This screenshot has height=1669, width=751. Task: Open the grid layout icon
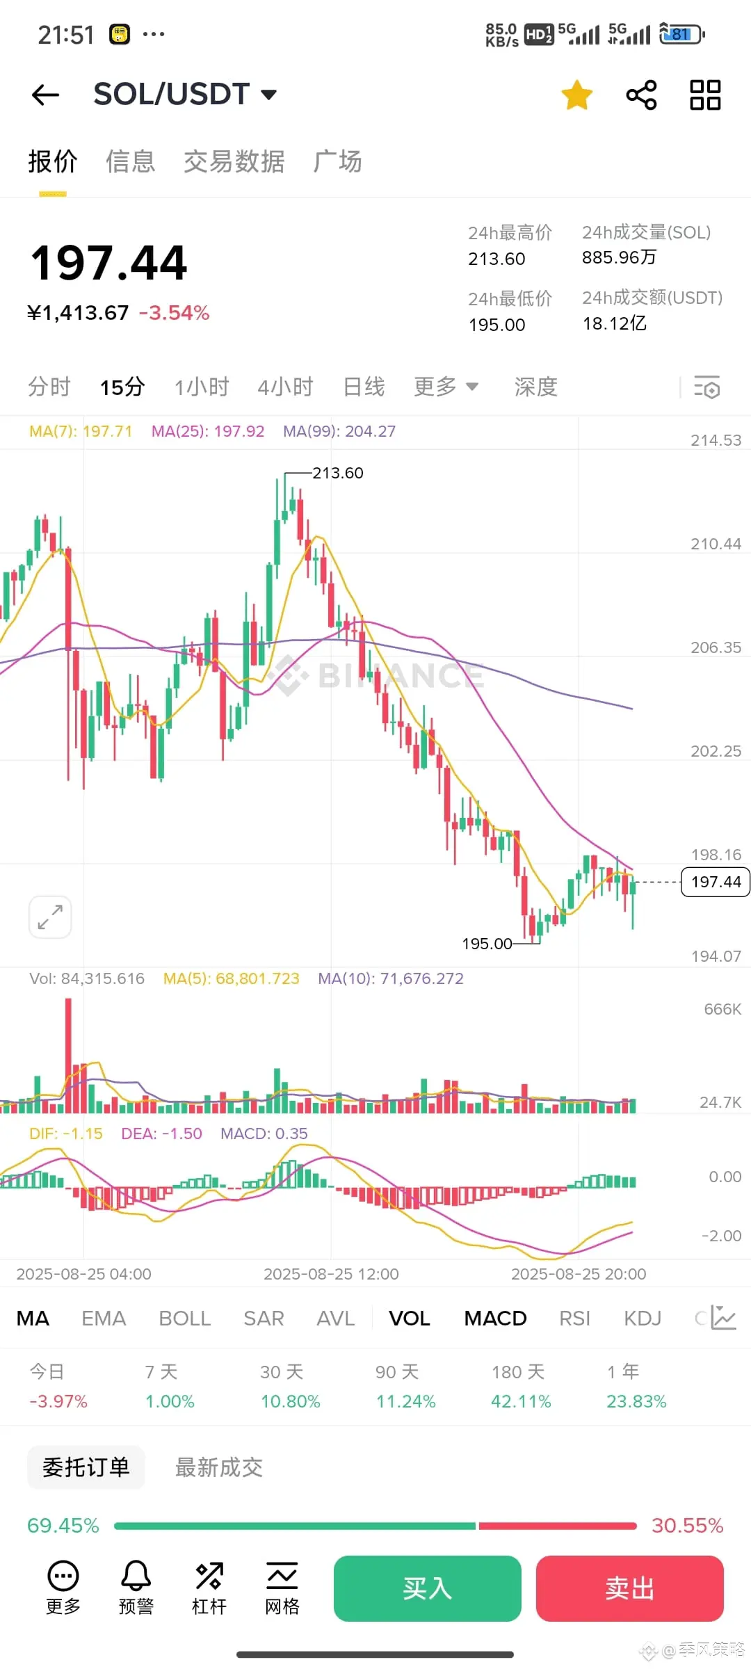705,95
